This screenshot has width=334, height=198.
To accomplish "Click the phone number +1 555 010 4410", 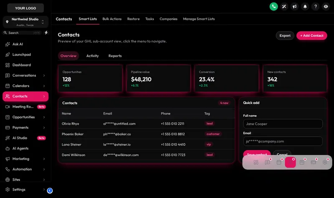I will pyautogui.click(x=173, y=144).
